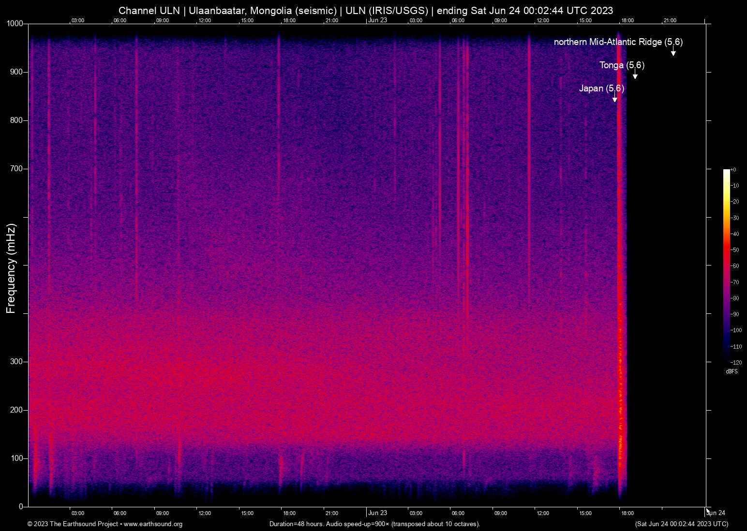The width and height of the screenshot is (747, 531).
Task: Click the 18:00 time label on the top axis
Action: point(289,20)
